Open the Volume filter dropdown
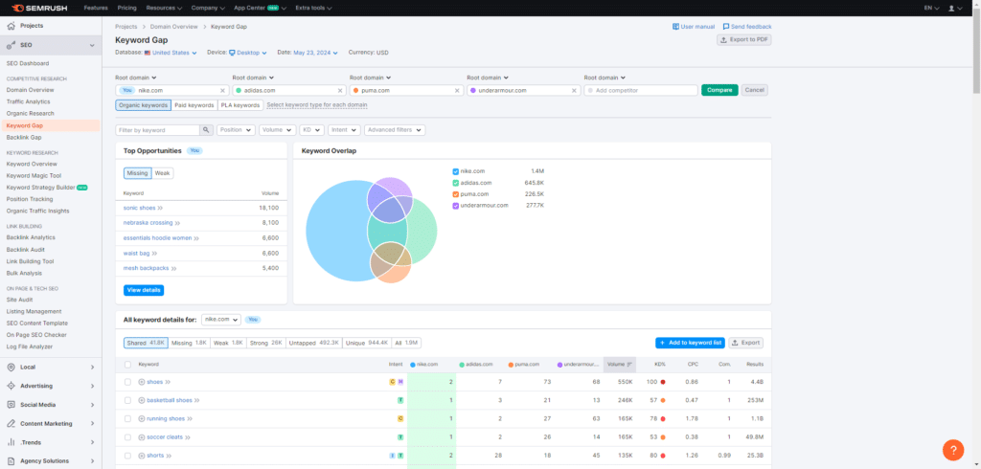Image resolution: width=981 pixels, height=469 pixels. click(277, 129)
